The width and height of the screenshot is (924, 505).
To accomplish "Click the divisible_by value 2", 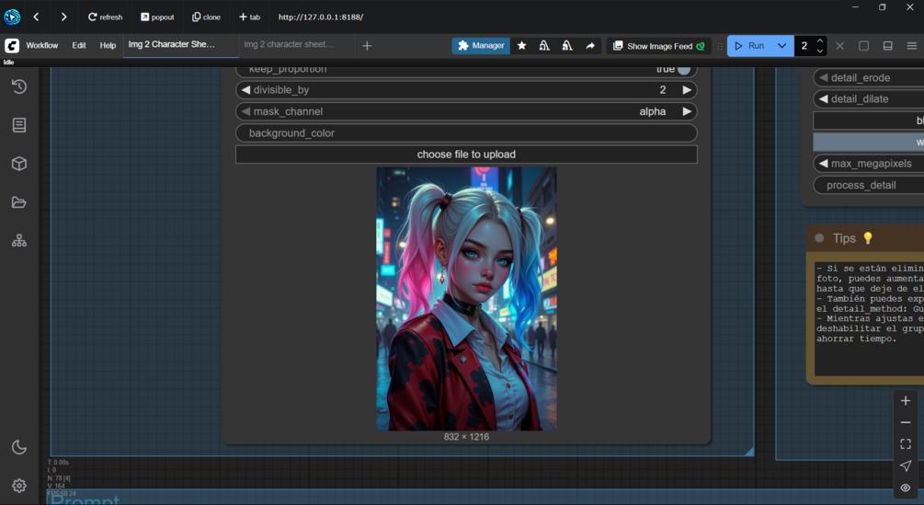I will point(663,89).
